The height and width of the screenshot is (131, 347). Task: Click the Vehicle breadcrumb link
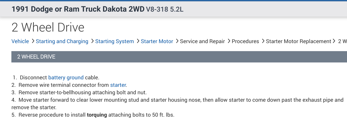coord(20,41)
